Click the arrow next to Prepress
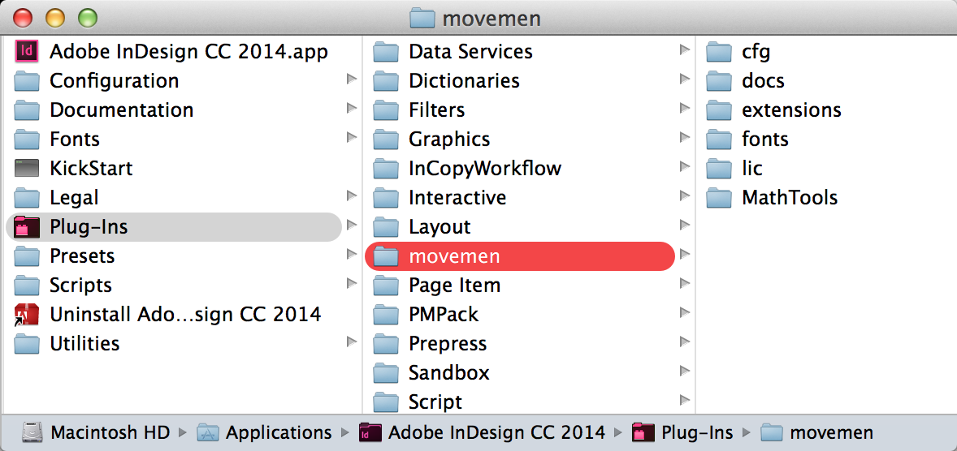 tap(685, 342)
